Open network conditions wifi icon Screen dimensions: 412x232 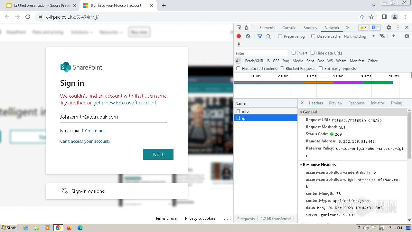tap(382, 36)
